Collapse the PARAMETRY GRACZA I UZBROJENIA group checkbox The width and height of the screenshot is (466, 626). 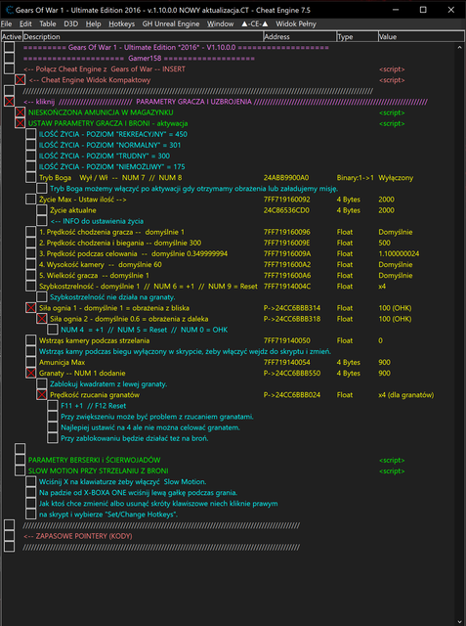9,102
